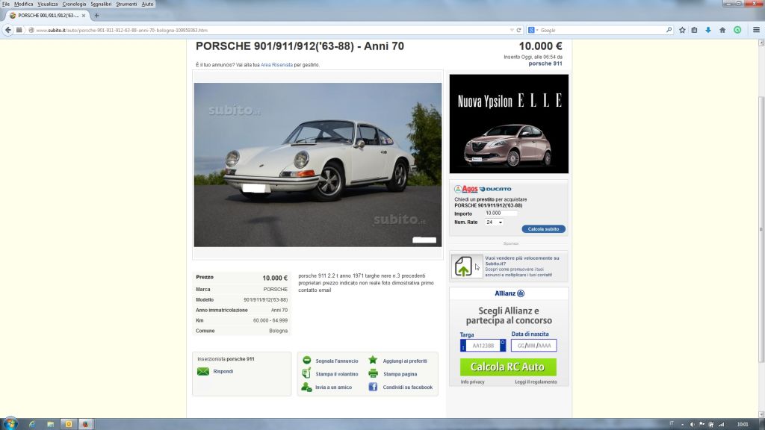Image resolution: width=765 pixels, height=430 pixels.
Task: Open the Visualizza menu
Action: tap(47, 4)
